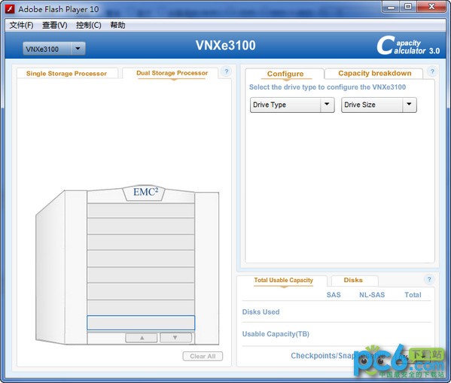Open help for Total Usable Capacity panel
Screen dimensions: 451x383
click(x=429, y=279)
